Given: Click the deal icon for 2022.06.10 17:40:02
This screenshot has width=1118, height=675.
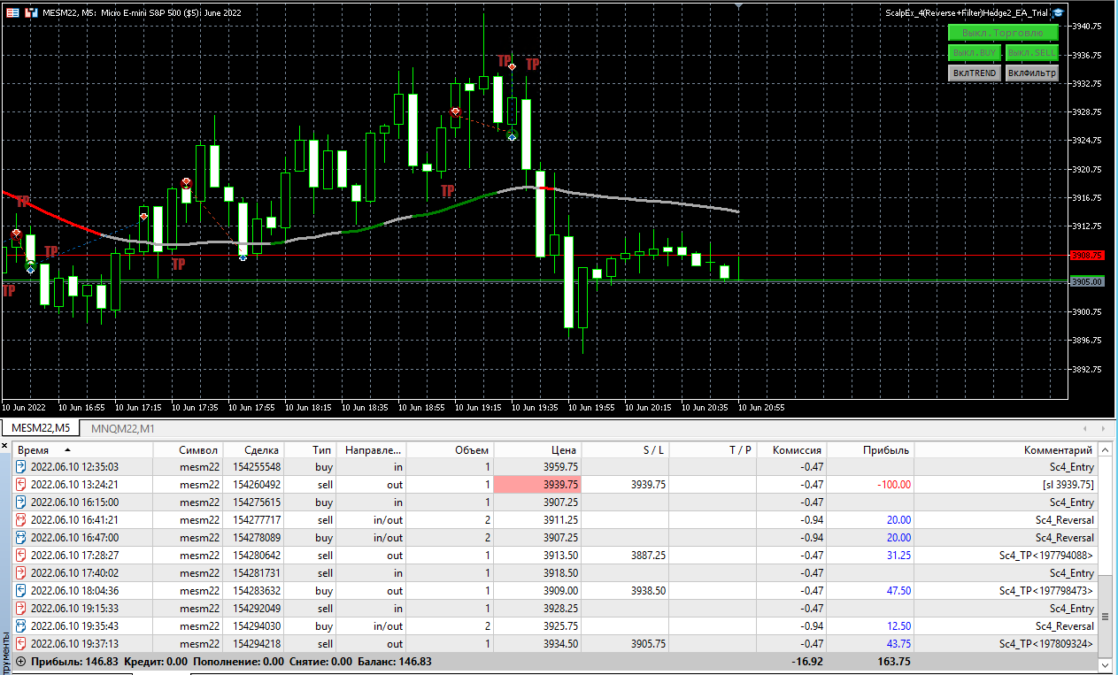Looking at the screenshot, I should coord(21,573).
